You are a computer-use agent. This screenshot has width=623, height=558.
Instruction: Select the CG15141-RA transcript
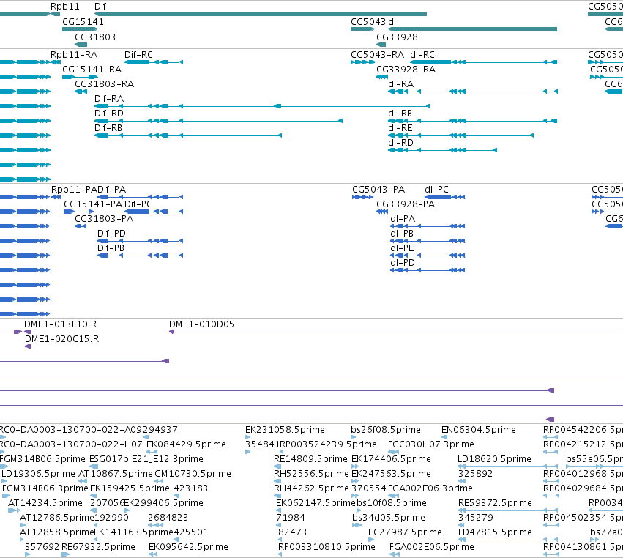pyautogui.click(x=81, y=77)
